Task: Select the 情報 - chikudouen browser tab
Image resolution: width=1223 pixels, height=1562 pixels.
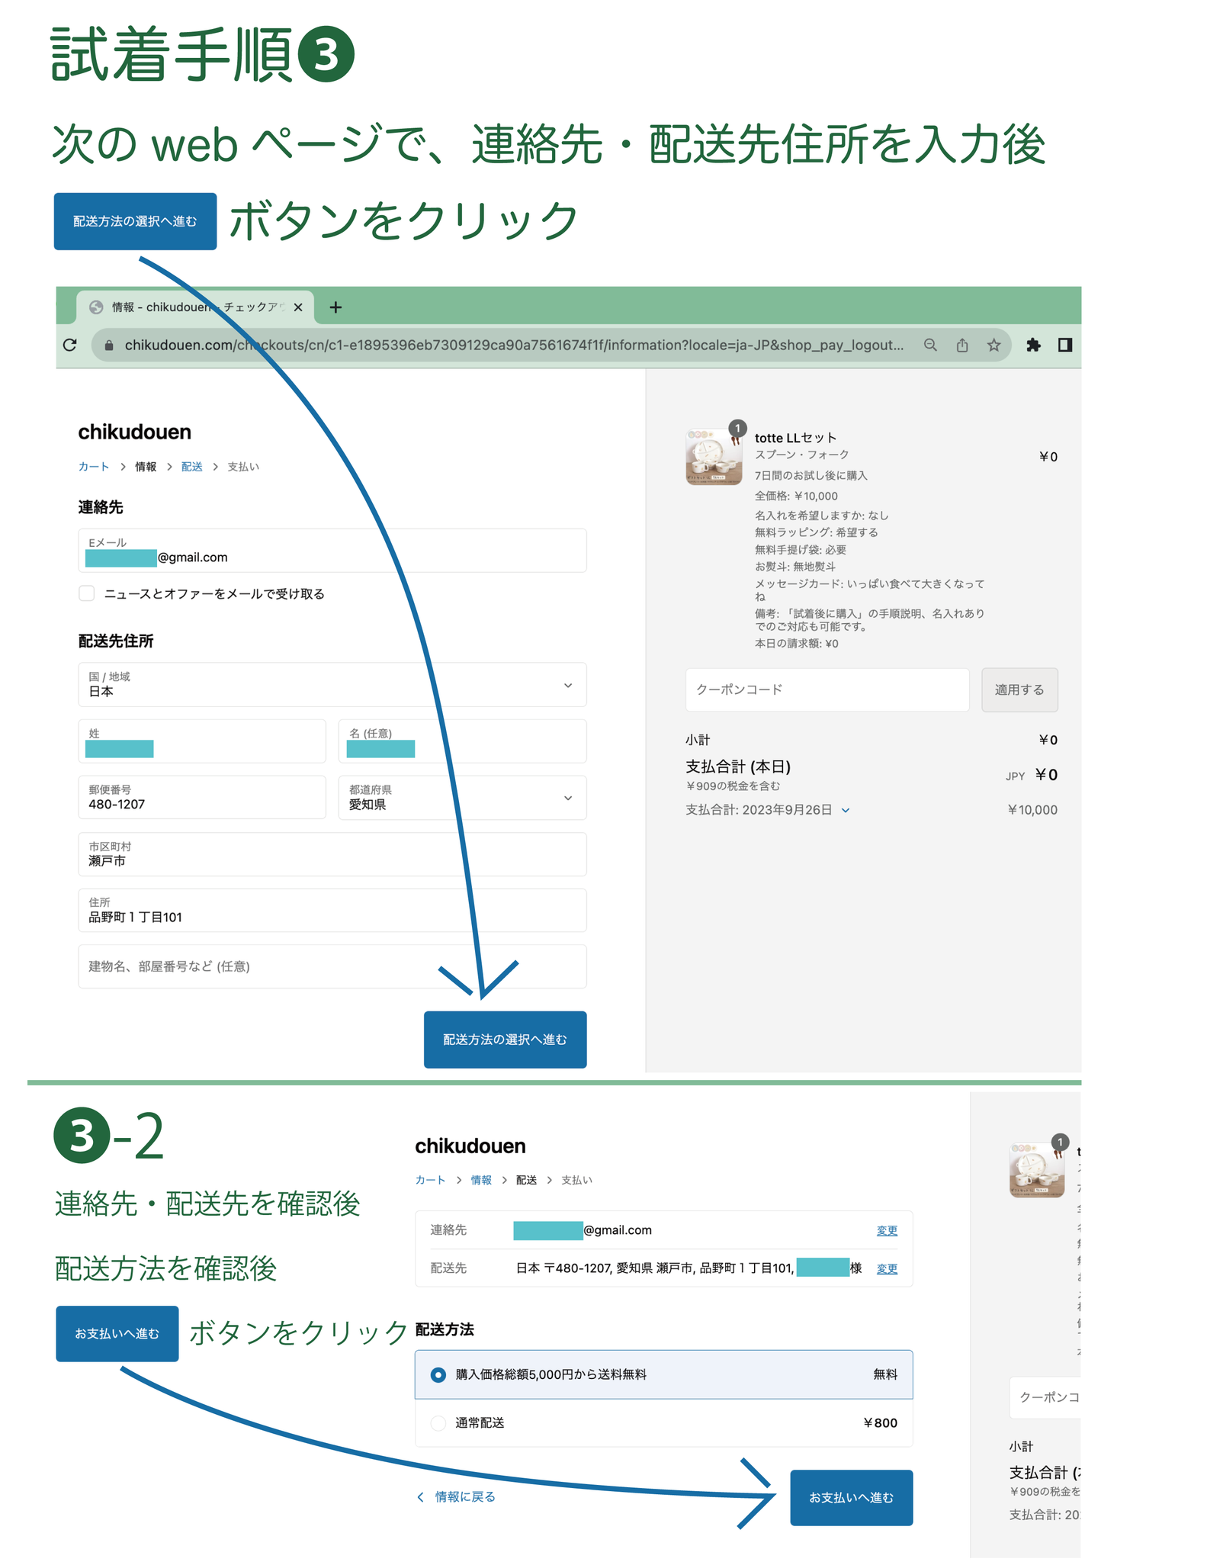Action: [x=195, y=307]
